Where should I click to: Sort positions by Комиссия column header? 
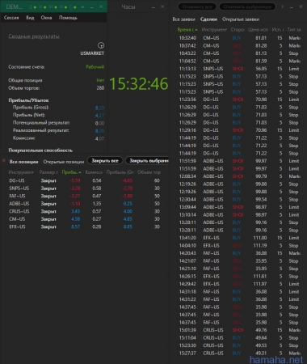pyautogui.click(x=94, y=172)
